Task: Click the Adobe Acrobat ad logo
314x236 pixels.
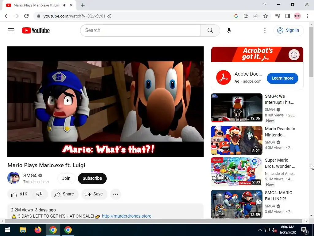Action: [x=224, y=77]
